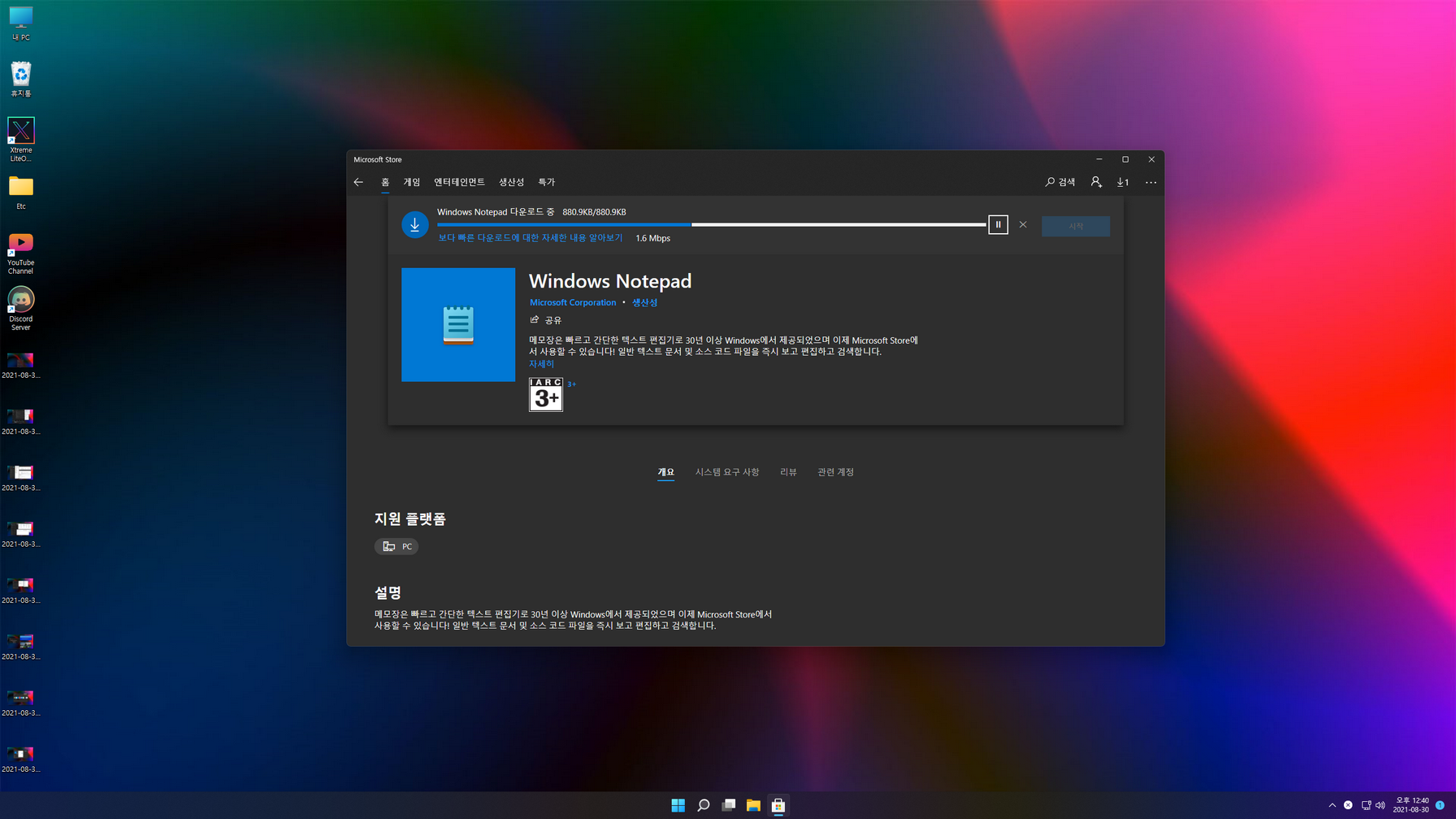Open Xtreme LiteOS desktop shortcut
The image size is (1456, 819).
tap(21, 139)
